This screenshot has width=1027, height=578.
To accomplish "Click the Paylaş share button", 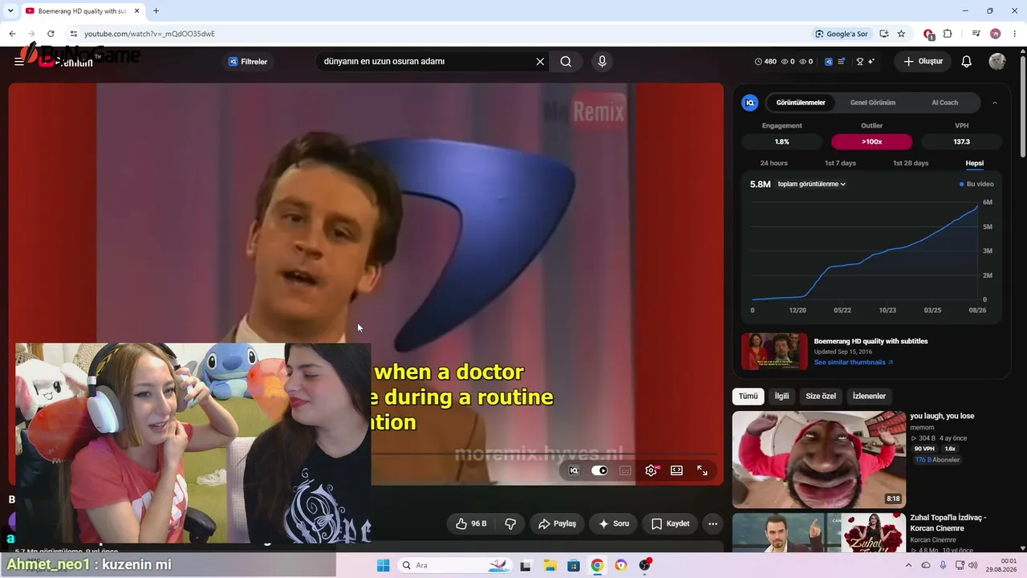I will tap(557, 523).
